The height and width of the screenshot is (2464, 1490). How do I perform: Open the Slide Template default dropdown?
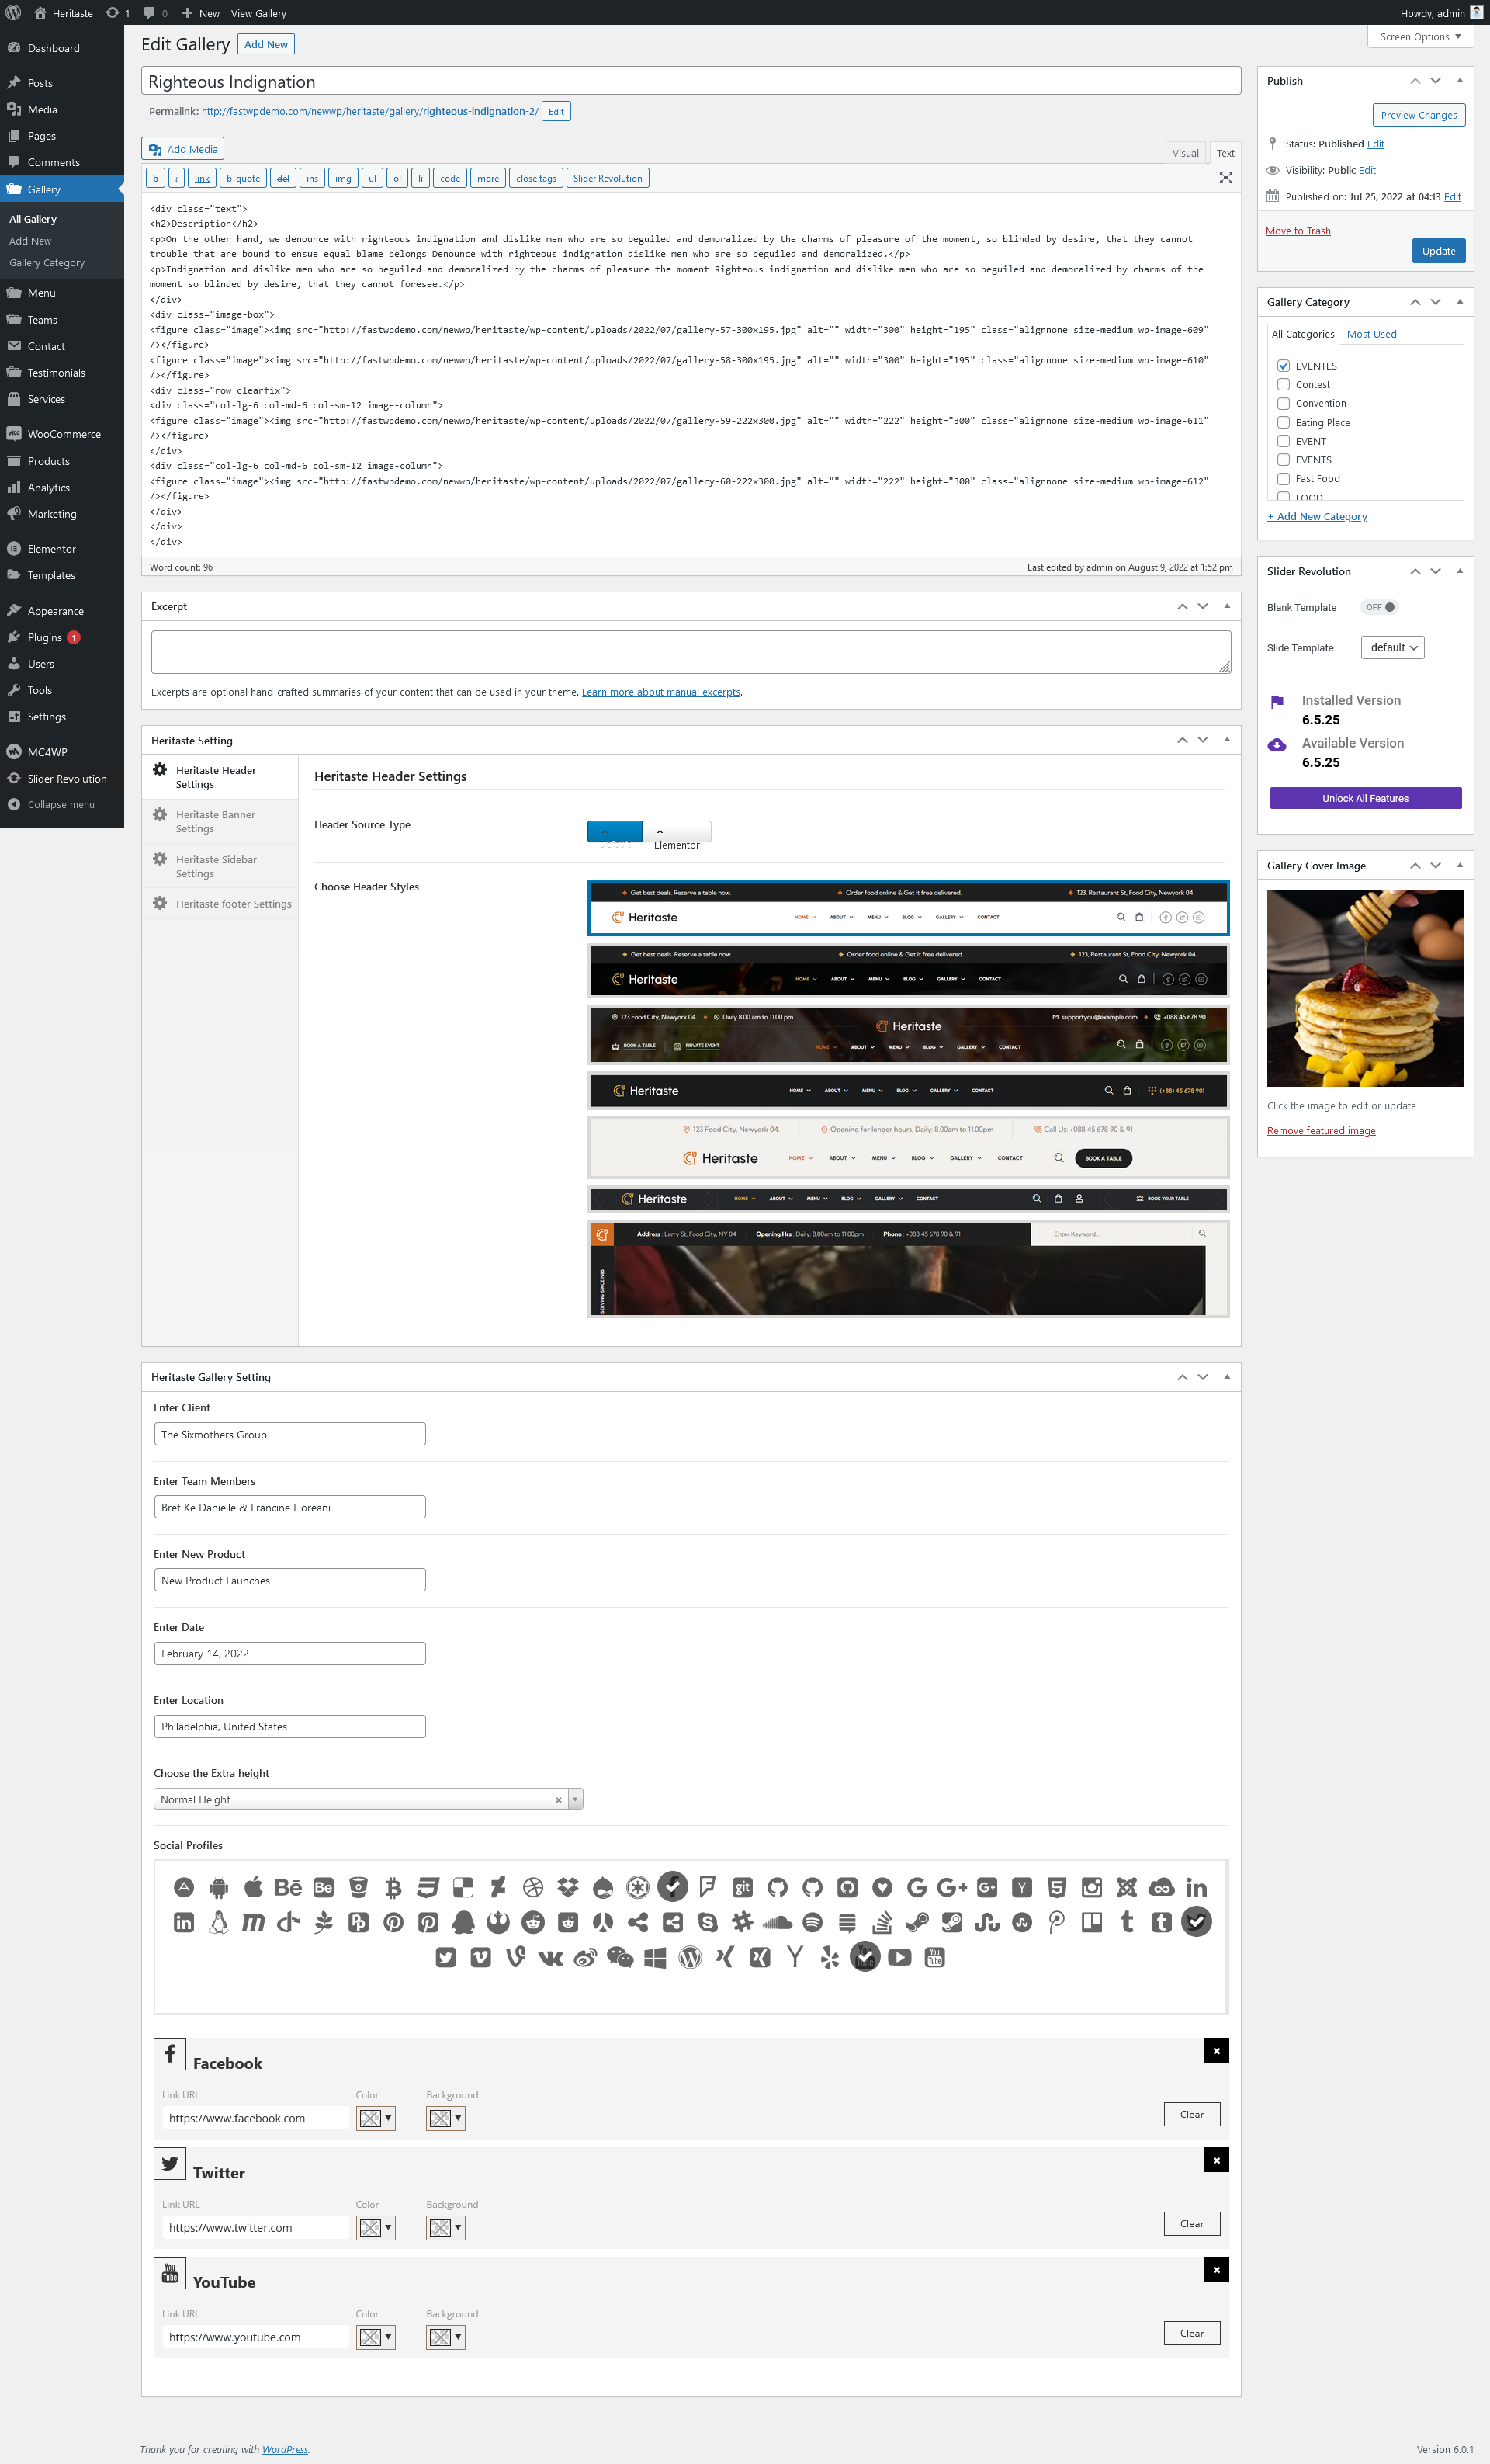tap(1392, 648)
